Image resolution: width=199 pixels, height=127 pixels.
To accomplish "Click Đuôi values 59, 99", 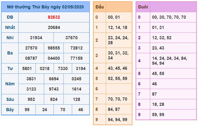I will 158,115.
